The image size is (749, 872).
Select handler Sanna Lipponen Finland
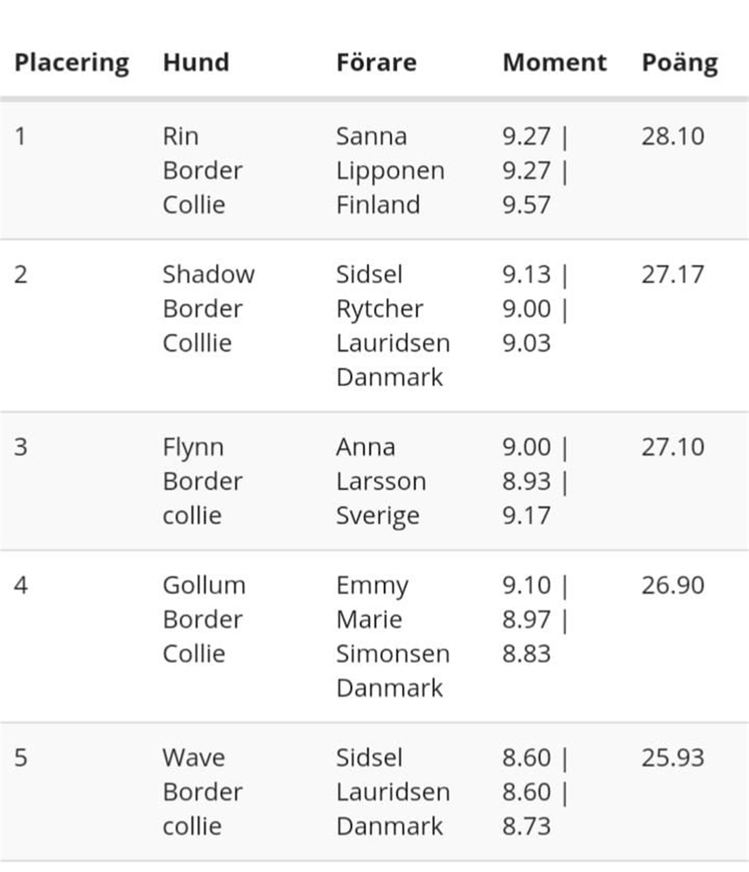(390, 170)
